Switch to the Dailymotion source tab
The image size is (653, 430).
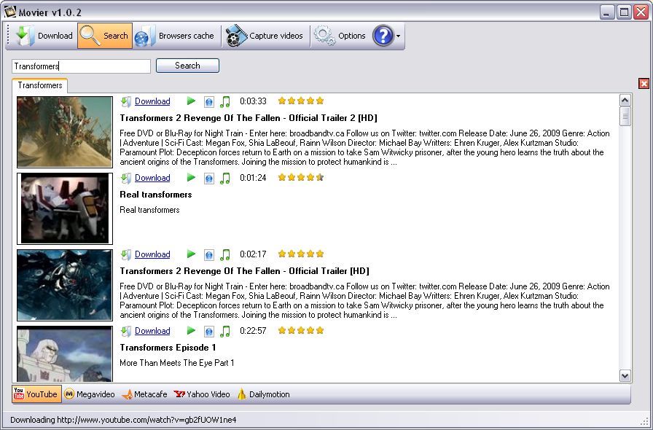(x=263, y=394)
